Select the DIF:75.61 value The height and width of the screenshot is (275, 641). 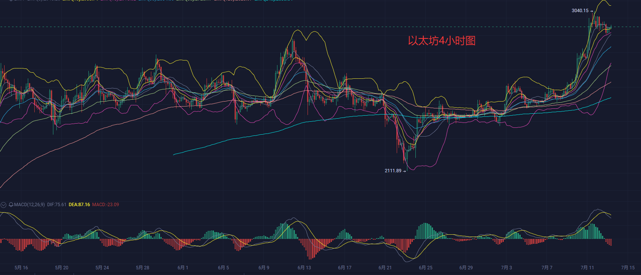point(57,205)
